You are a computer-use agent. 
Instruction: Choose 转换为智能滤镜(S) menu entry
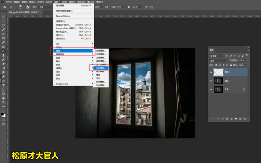tap(73, 11)
